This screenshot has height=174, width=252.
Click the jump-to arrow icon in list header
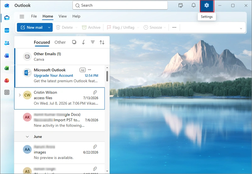point(83,42)
